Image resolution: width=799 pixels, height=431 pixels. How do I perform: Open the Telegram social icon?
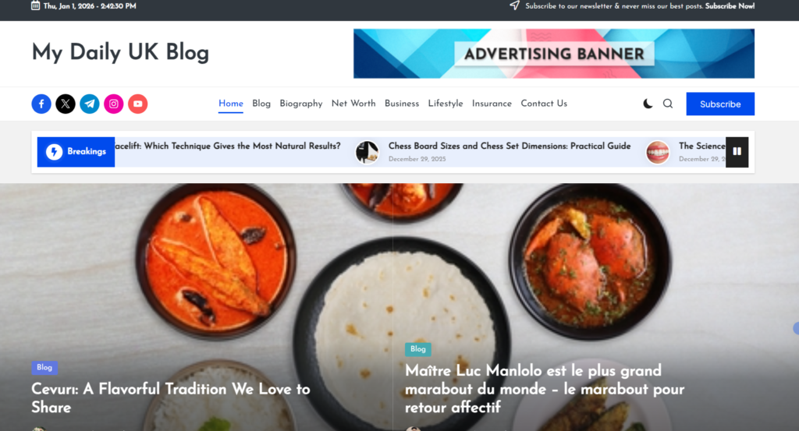click(90, 104)
